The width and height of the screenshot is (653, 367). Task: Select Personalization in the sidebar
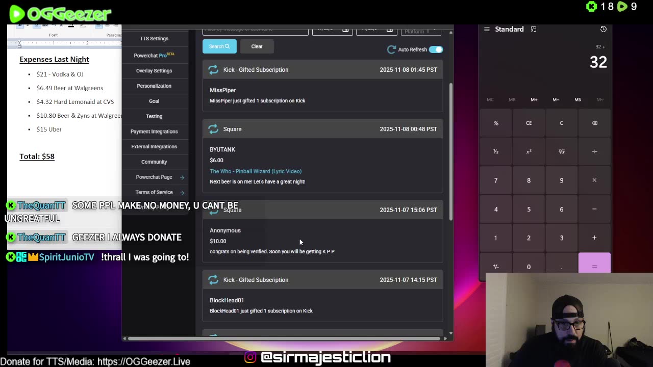click(154, 86)
